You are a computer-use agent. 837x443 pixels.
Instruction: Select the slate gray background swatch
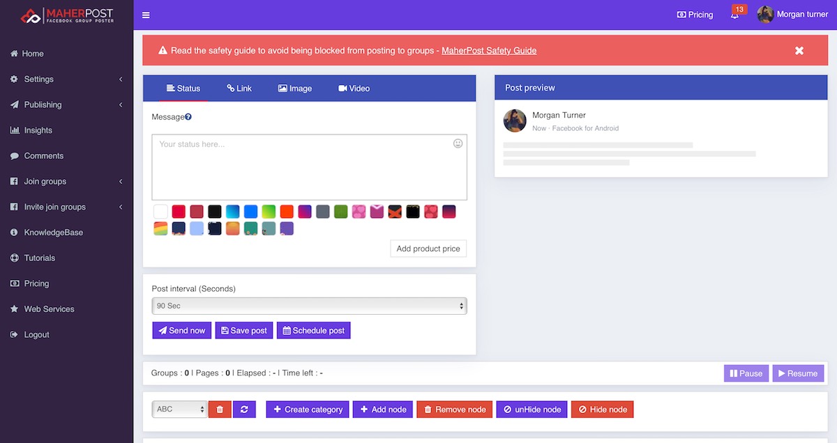point(323,212)
